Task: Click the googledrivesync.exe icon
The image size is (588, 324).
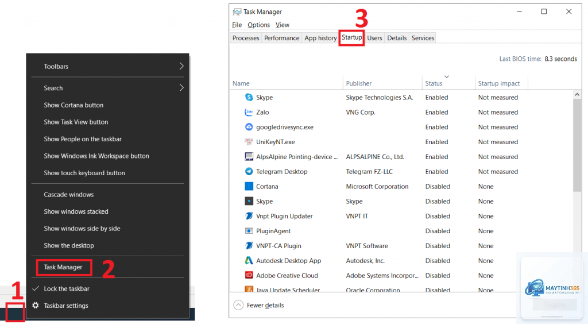Action: tap(249, 127)
